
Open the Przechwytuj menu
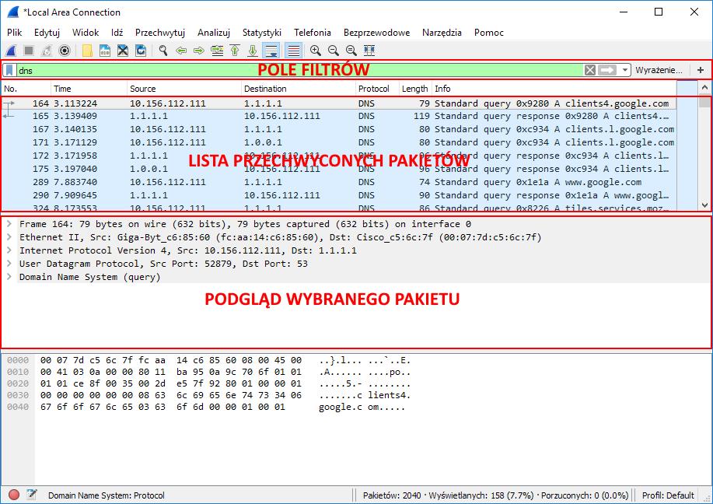[x=160, y=33]
